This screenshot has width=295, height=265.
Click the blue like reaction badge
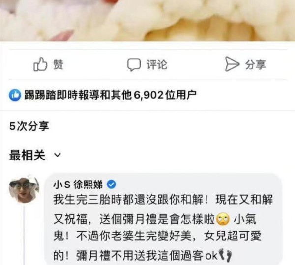coord(15,95)
